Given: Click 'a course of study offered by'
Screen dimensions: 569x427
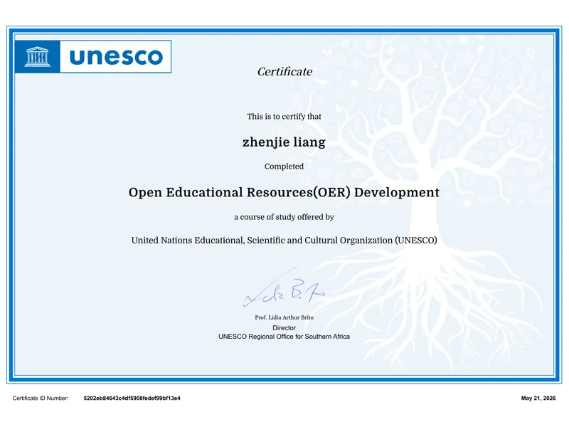Looking at the screenshot, I should click(x=284, y=217).
